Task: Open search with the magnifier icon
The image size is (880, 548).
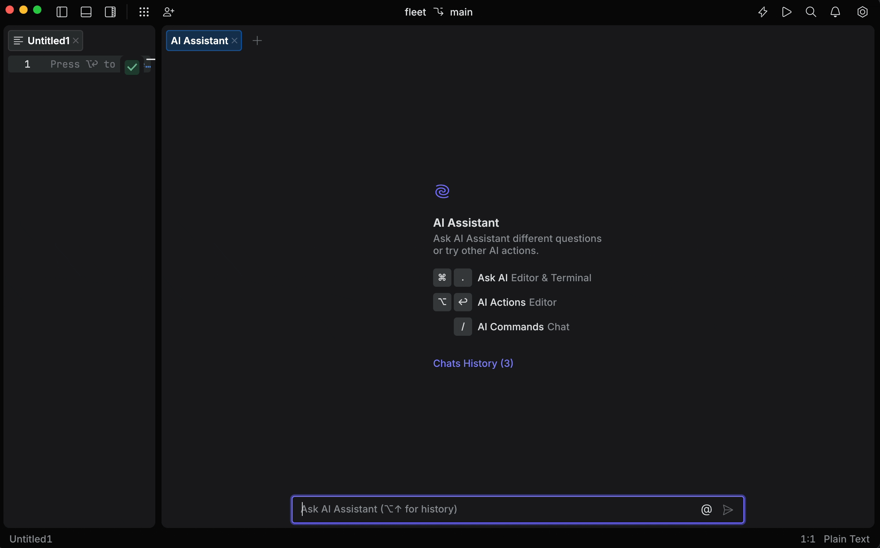Action: 811,12
